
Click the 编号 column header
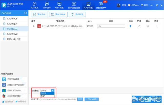tap(33, 21)
